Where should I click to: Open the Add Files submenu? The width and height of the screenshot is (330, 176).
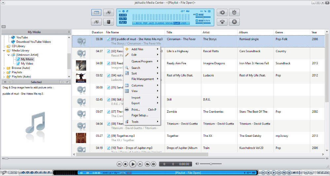142,49
